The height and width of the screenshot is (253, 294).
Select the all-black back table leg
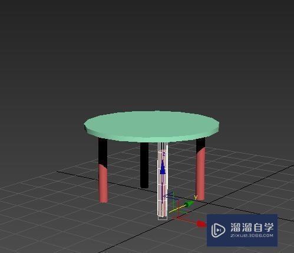coord(144,165)
